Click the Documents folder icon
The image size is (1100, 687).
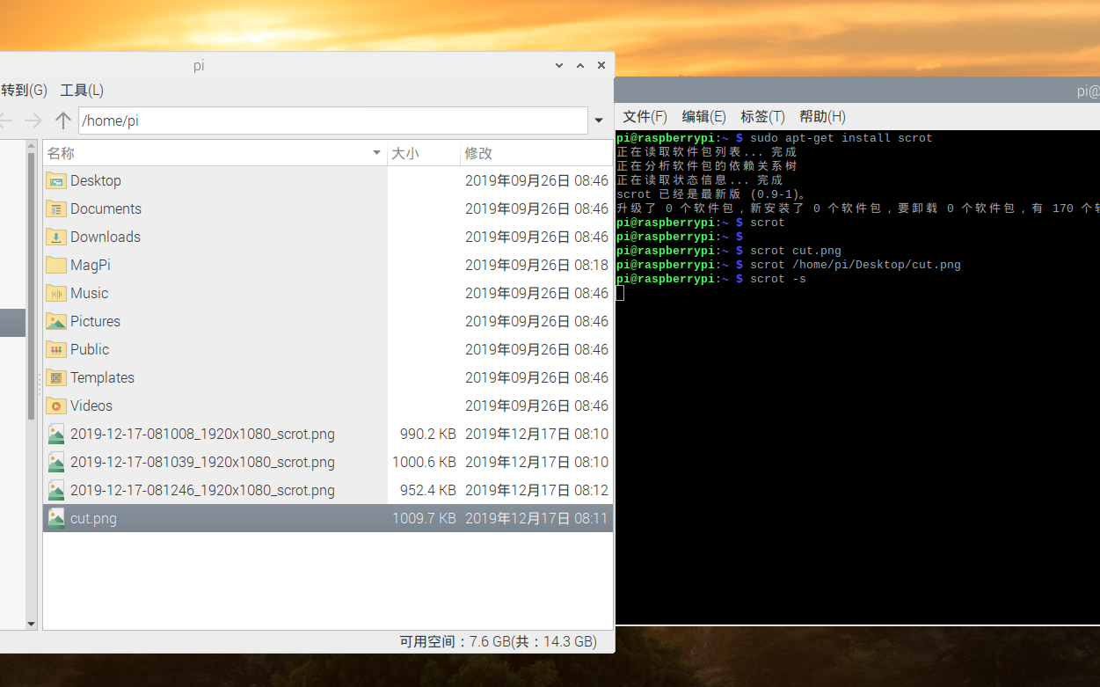(56, 208)
